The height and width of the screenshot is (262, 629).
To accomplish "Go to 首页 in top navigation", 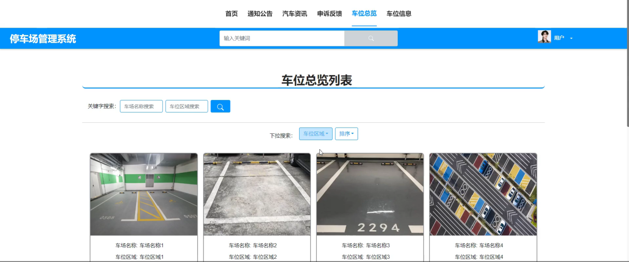I will click(x=231, y=14).
